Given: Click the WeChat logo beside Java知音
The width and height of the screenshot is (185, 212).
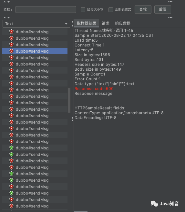Looking at the screenshot, I should click(x=154, y=204).
